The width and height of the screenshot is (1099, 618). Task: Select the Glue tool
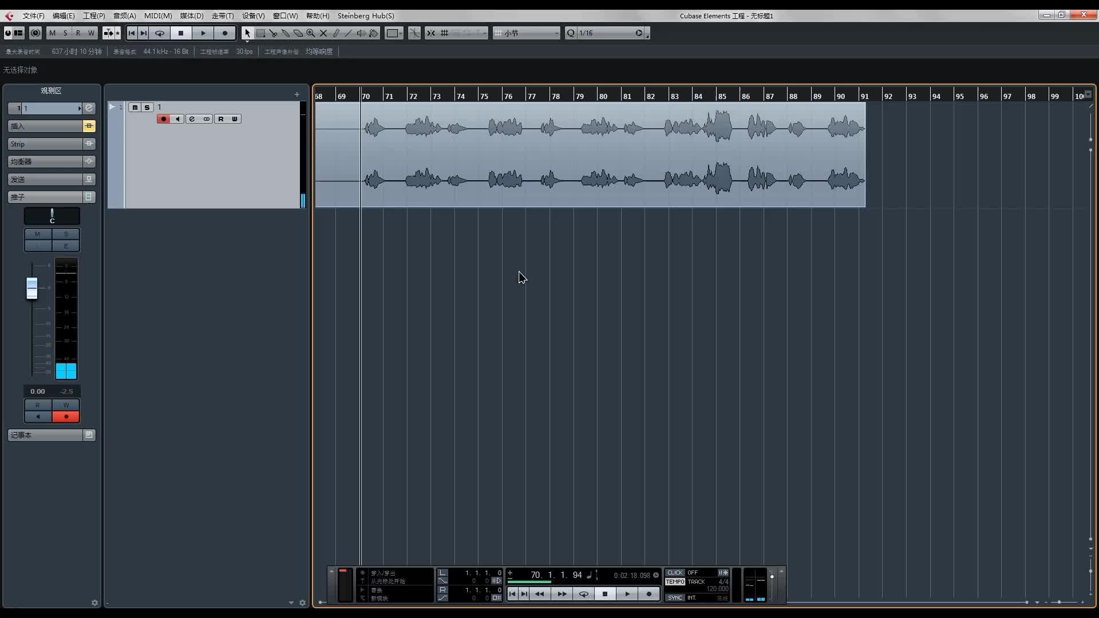click(x=286, y=33)
